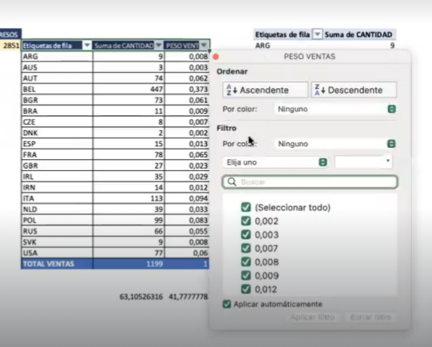Click the Borrar filtro button
The width and height of the screenshot is (432, 347).
(371, 317)
